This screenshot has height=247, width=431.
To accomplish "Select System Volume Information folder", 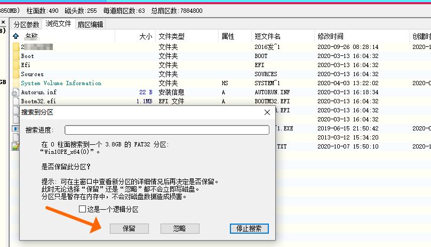I will pos(61,83).
